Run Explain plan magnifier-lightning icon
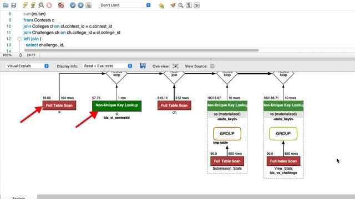 click(41, 5)
